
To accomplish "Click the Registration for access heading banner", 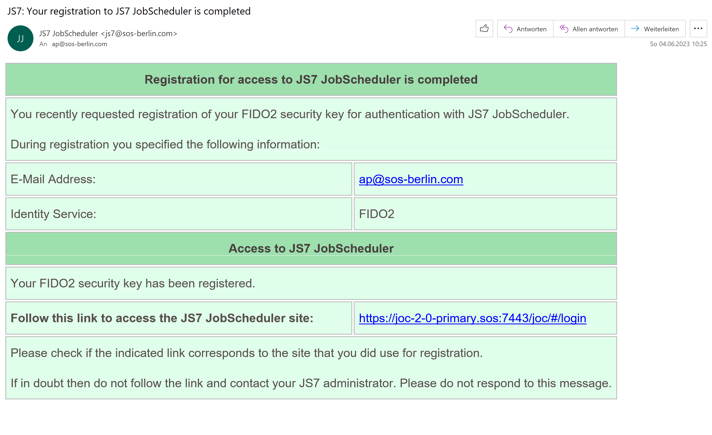I will click(311, 80).
